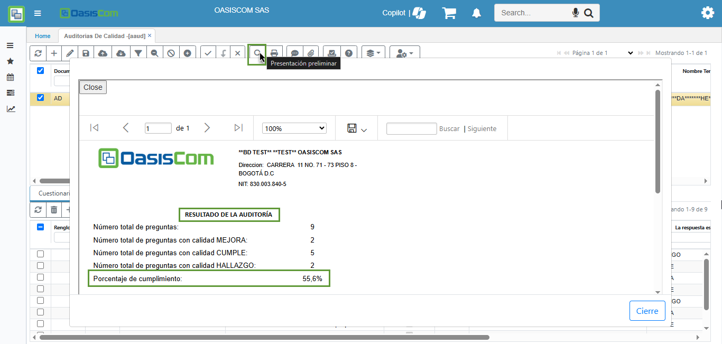Open the task list icon in the left sidebar
Image resolution: width=722 pixels, height=344 pixels.
tap(10, 93)
